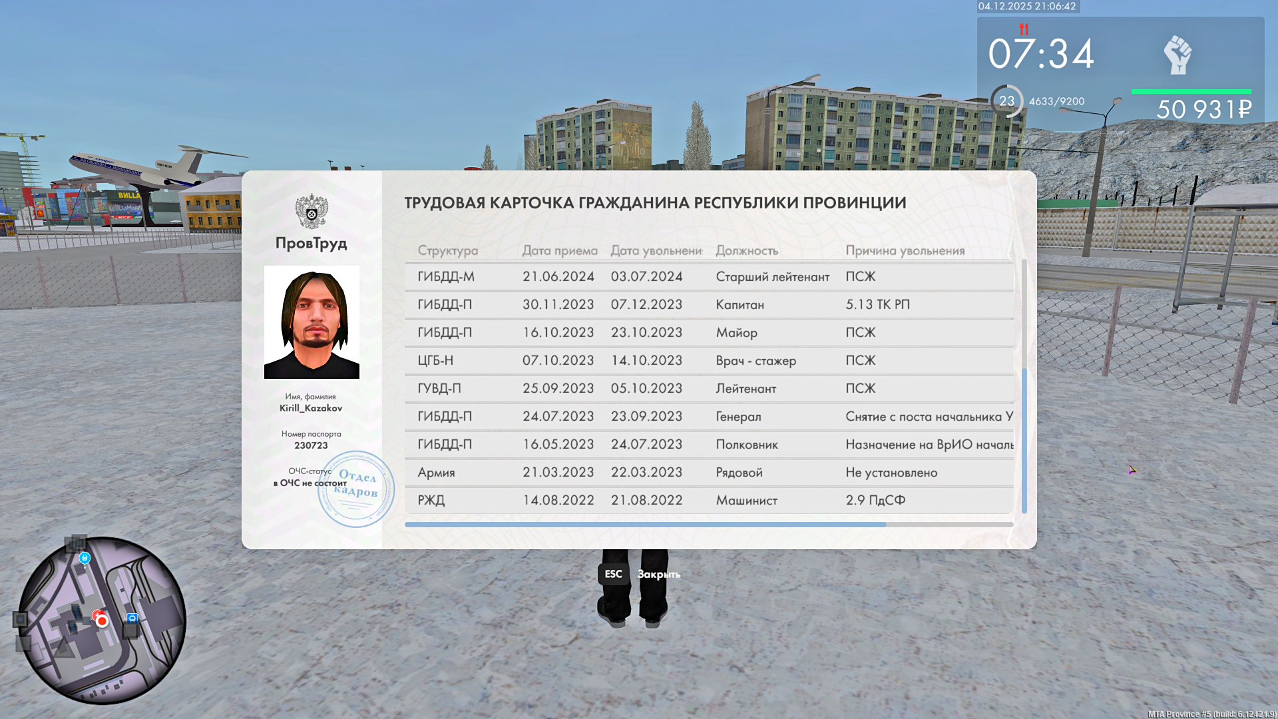Click the green health bar
Screen dimensions: 1278x719
pyautogui.click(x=1191, y=92)
